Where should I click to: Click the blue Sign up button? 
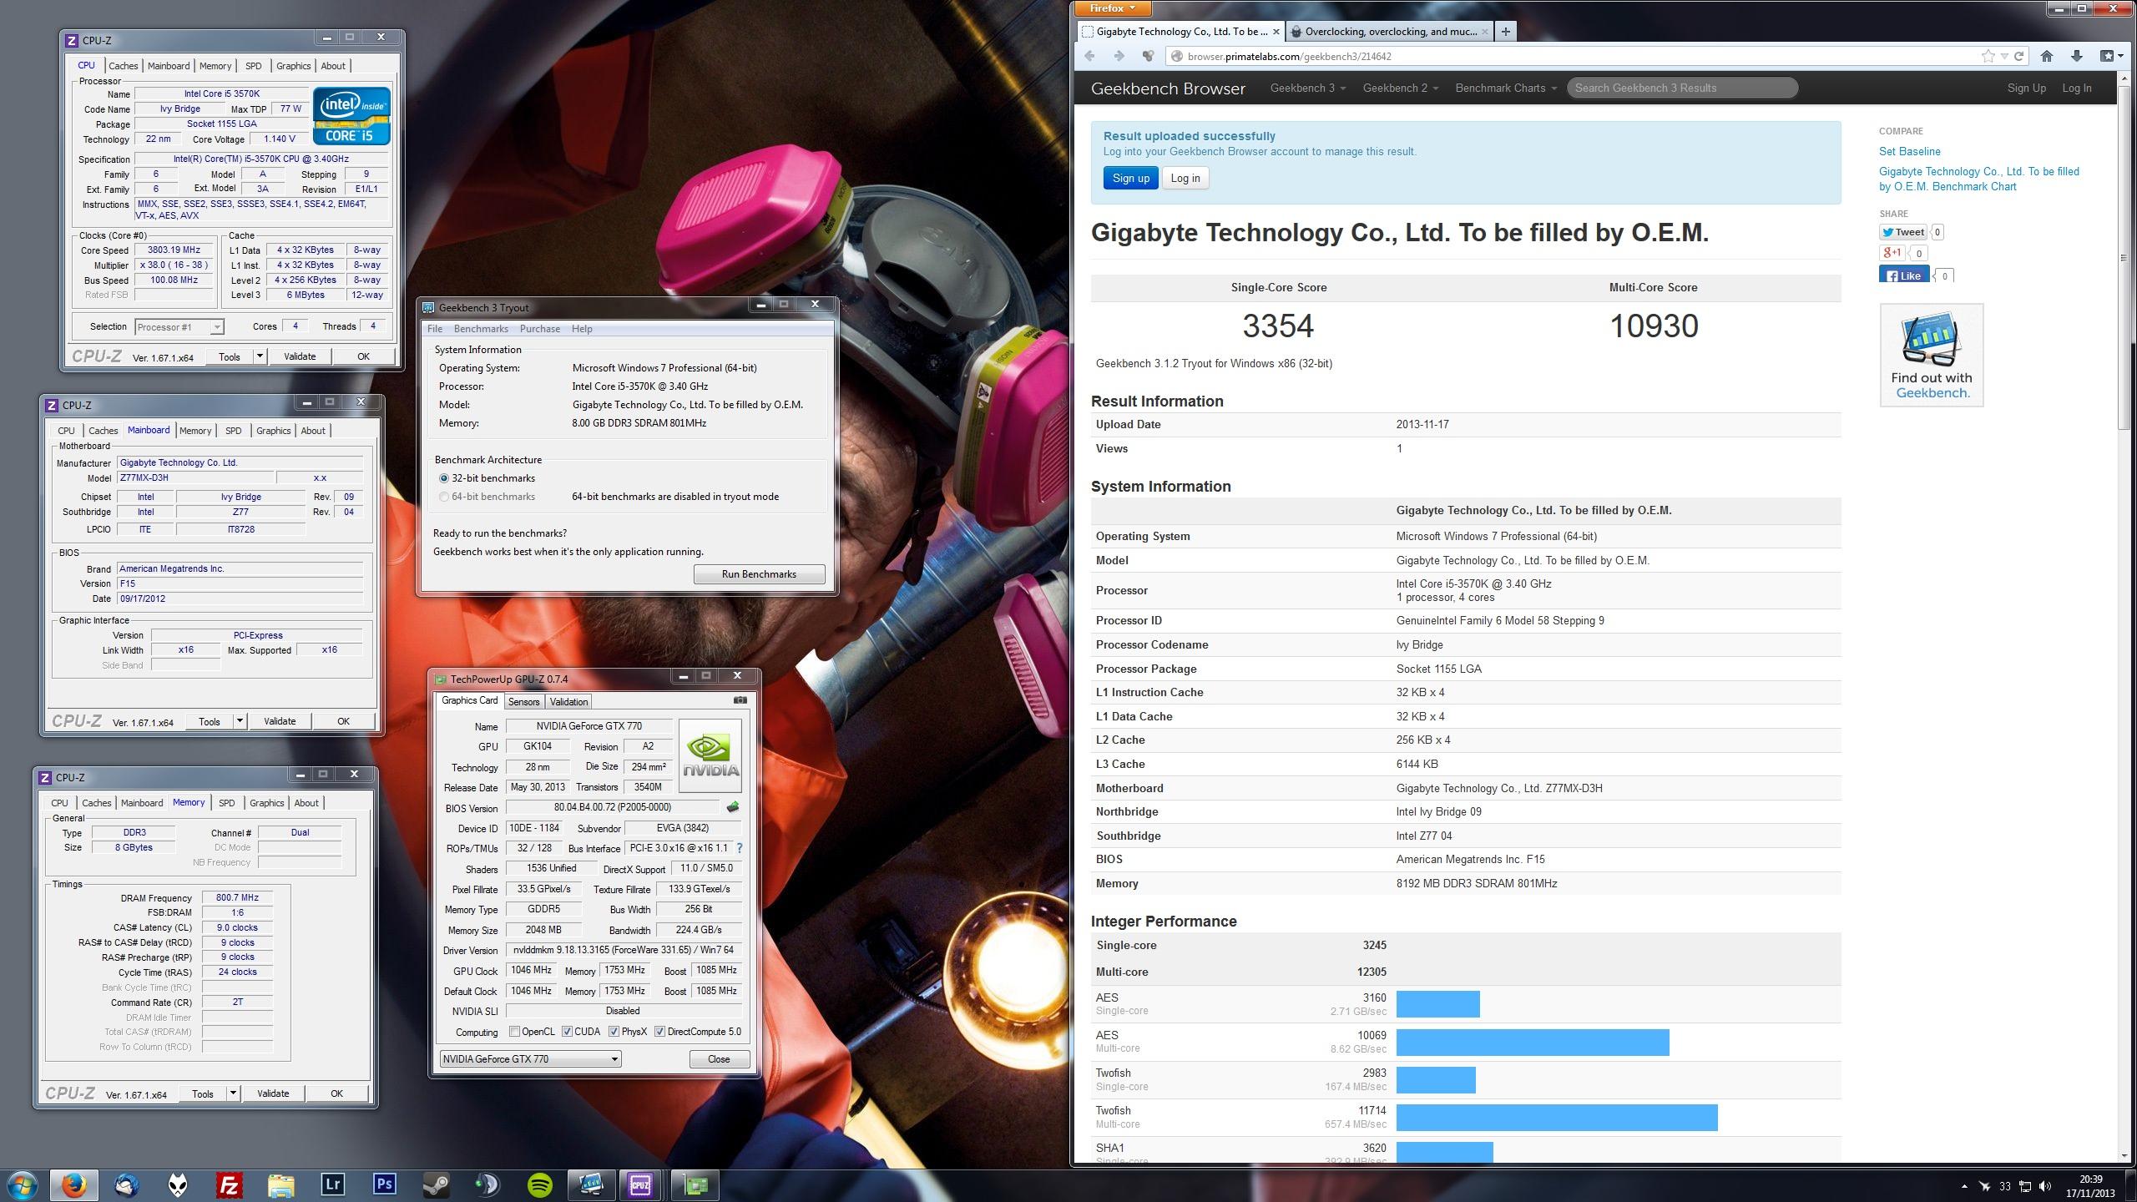1130,178
